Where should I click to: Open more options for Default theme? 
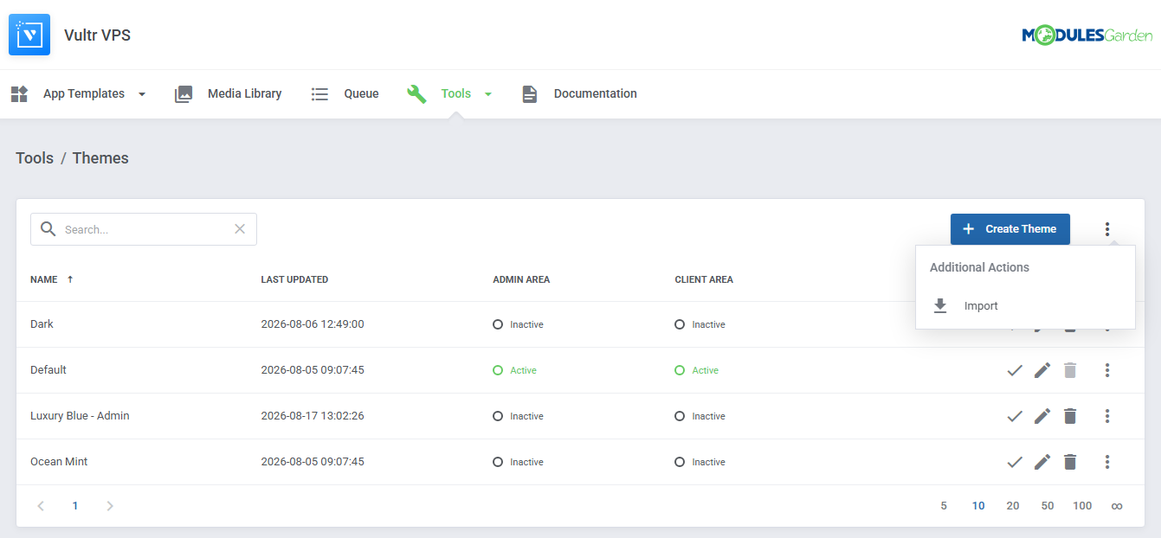pyautogui.click(x=1107, y=370)
